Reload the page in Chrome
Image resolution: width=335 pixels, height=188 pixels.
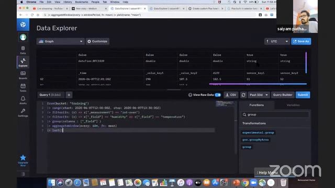point(32,15)
